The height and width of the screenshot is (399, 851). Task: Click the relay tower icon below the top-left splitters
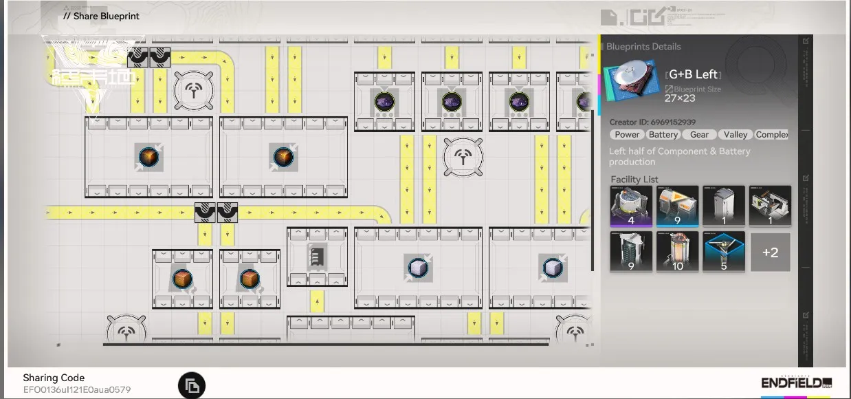(x=193, y=90)
